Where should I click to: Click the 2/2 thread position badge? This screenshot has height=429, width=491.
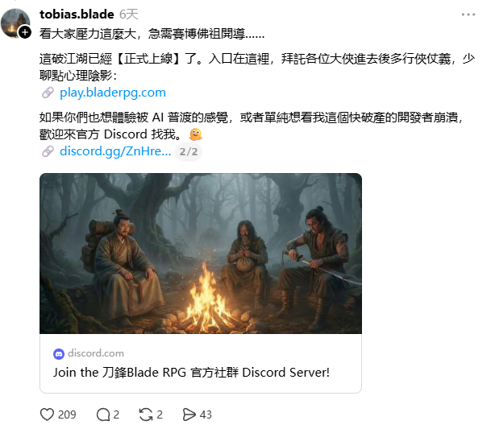pyautogui.click(x=189, y=152)
